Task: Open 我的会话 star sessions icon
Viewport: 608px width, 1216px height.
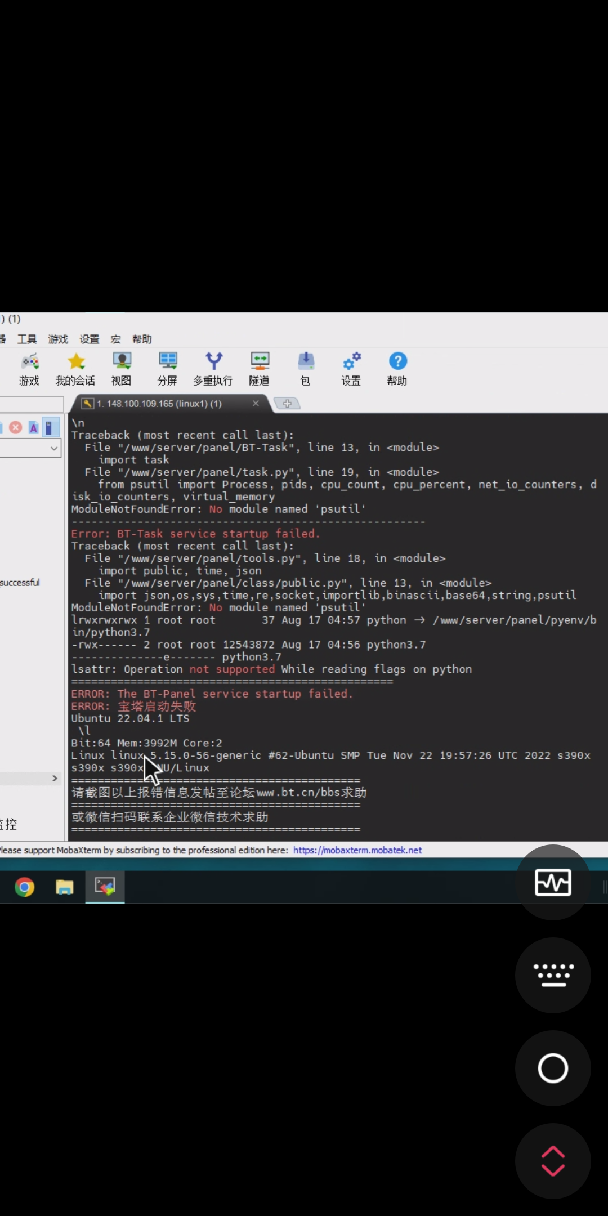Action: 75,369
